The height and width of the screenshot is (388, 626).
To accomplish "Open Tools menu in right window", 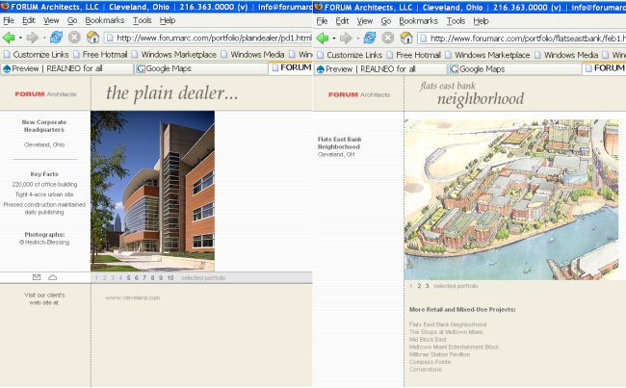I will 456,21.
